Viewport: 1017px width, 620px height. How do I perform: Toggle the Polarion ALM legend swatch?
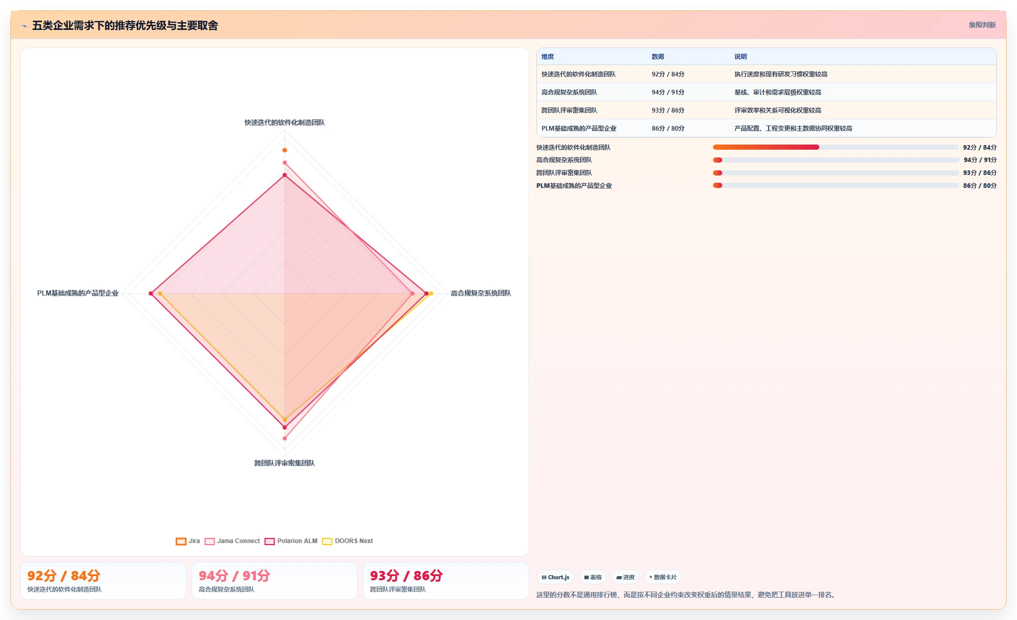[269, 541]
